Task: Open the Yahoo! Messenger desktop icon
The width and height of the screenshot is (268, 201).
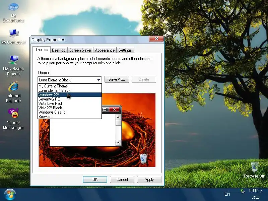Action: [13, 119]
